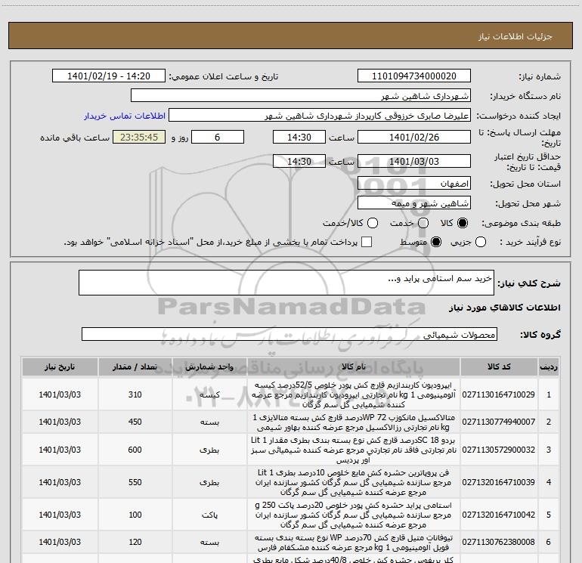Click product code 0271130572900032
This screenshot has height=563, width=582.
point(499,450)
